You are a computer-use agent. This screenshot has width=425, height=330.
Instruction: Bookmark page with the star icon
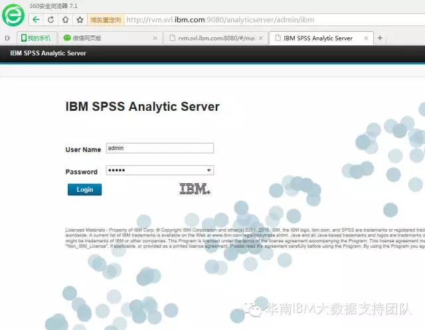pyautogui.click(x=80, y=20)
